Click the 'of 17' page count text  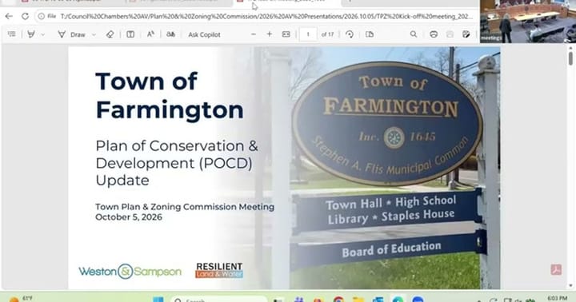(327, 34)
